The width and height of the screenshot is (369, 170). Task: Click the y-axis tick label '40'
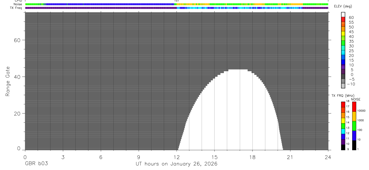[17, 77]
